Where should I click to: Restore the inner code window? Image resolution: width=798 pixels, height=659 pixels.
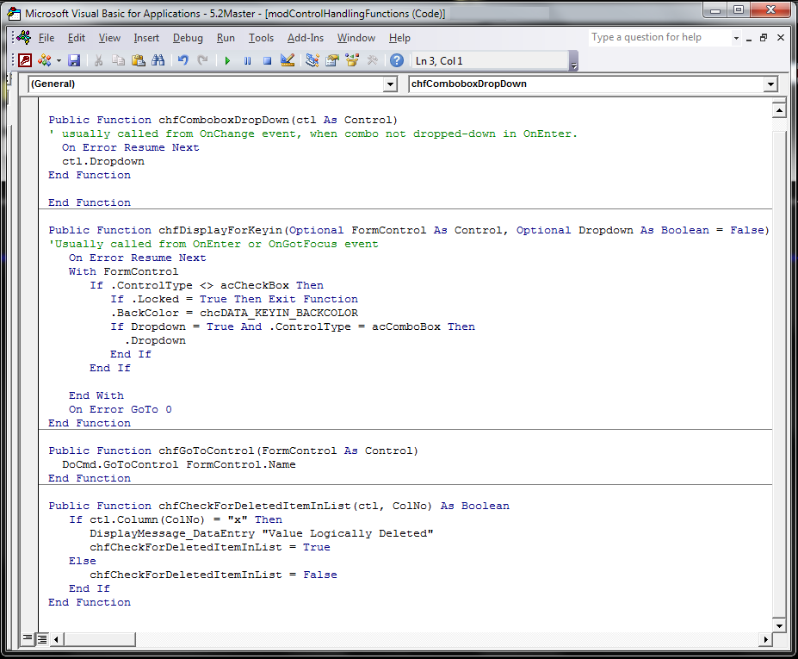point(764,38)
